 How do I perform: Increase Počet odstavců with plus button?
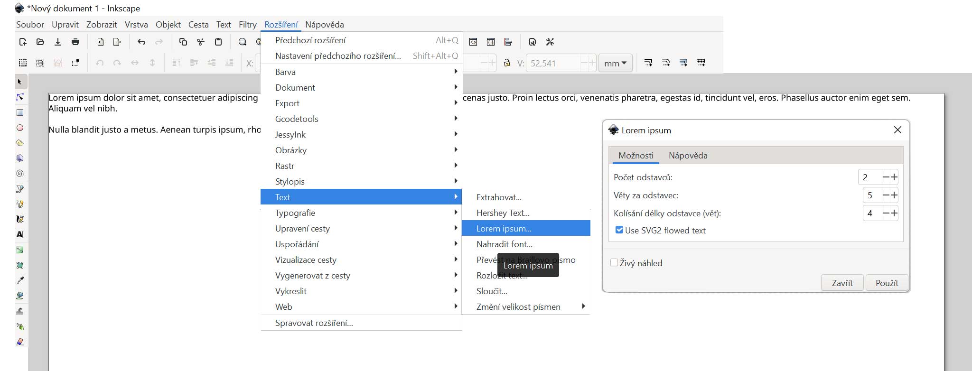tap(894, 177)
